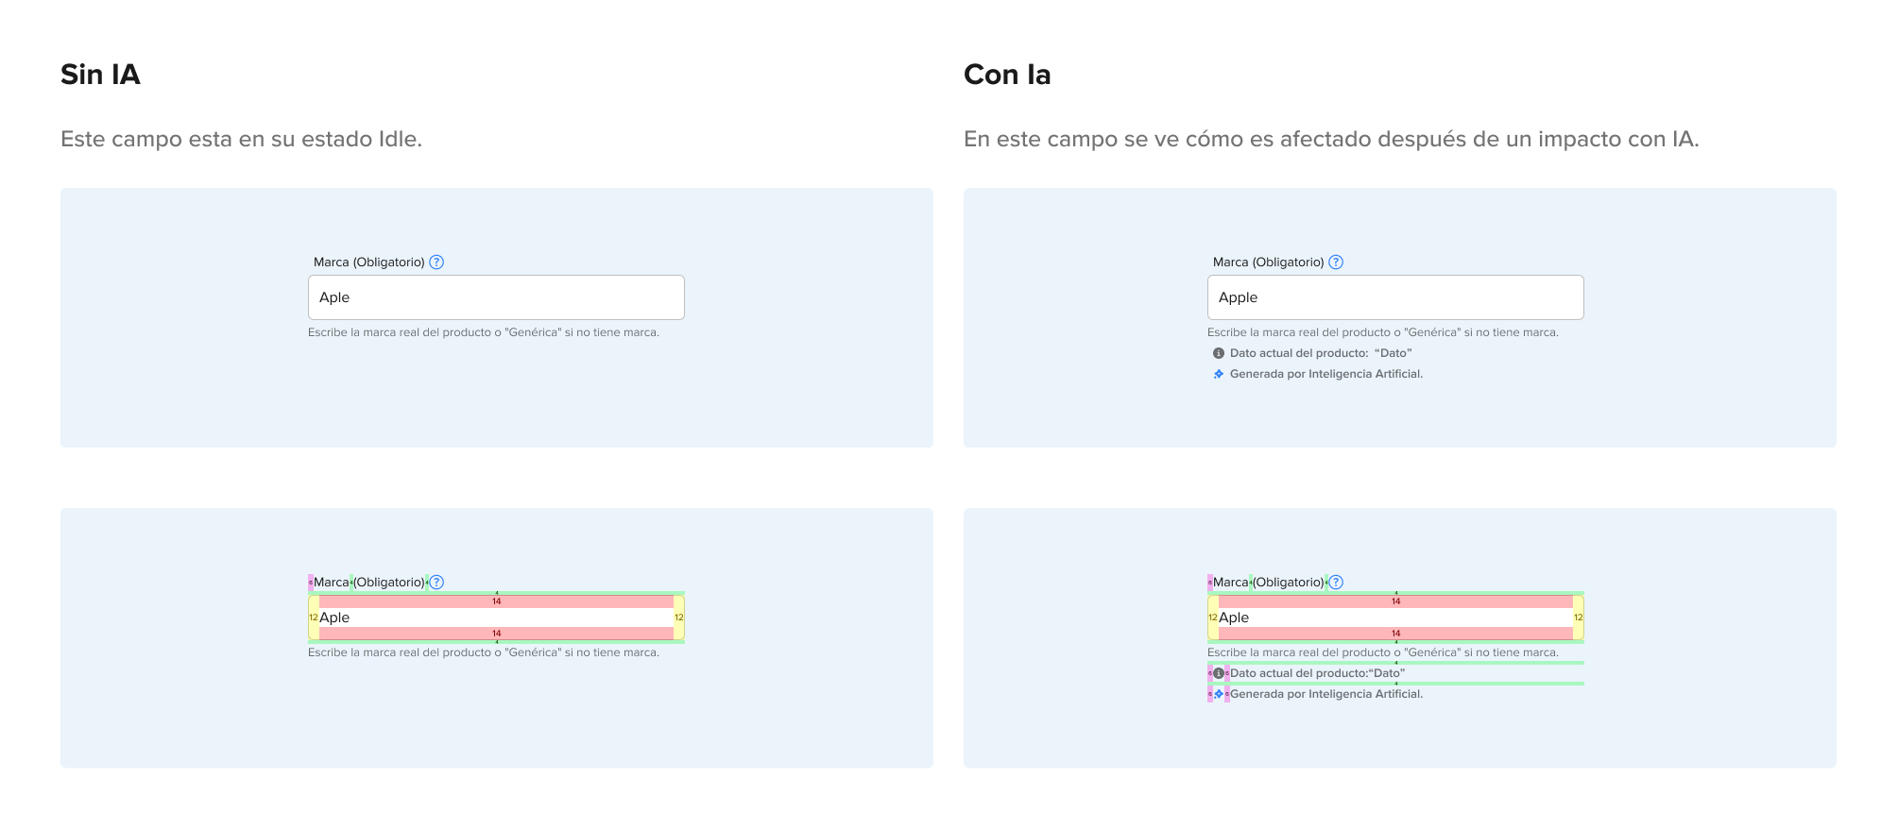Viewport: 1898px width, 829px height.
Task: Click unannotated "Generada por Inteligencia Artificial." text
Action: pyautogui.click(x=1325, y=374)
